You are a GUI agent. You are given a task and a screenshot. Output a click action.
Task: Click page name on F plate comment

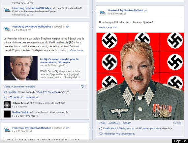[x=32, y=8]
